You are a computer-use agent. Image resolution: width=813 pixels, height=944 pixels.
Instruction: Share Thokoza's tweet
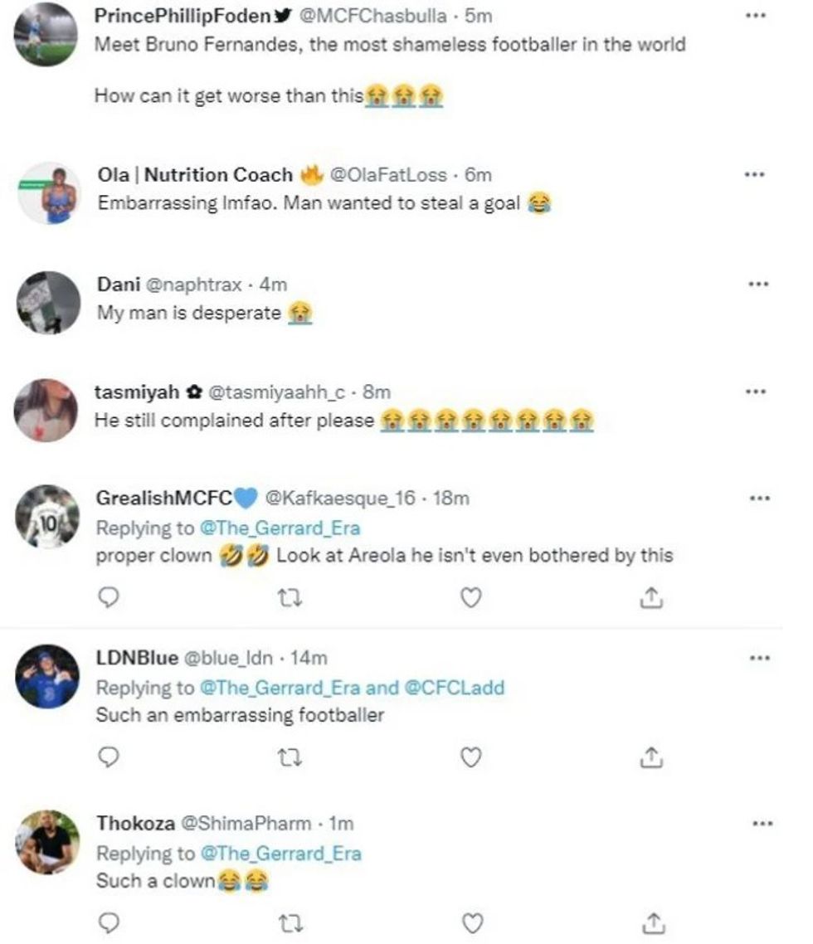click(x=652, y=922)
